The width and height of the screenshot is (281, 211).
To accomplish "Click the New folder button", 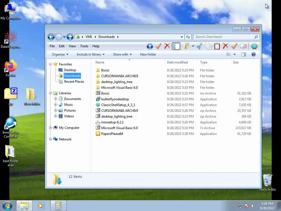I will click(x=148, y=54).
